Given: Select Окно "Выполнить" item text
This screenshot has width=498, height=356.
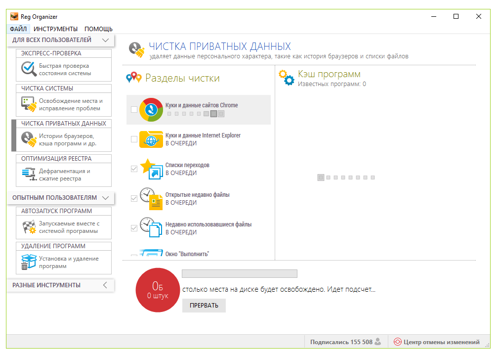Looking at the screenshot, I should (x=187, y=254).
